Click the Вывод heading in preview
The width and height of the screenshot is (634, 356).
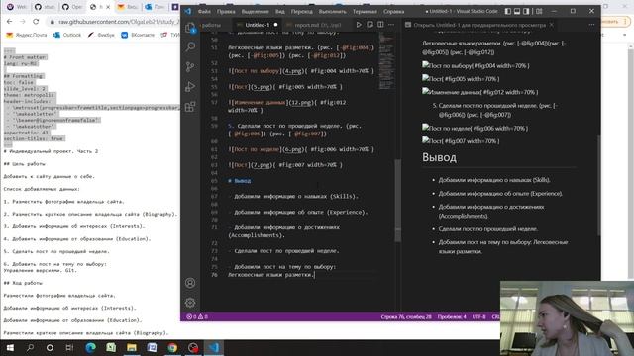[439, 157]
